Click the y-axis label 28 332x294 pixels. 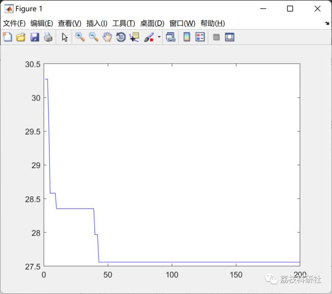pos(36,233)
